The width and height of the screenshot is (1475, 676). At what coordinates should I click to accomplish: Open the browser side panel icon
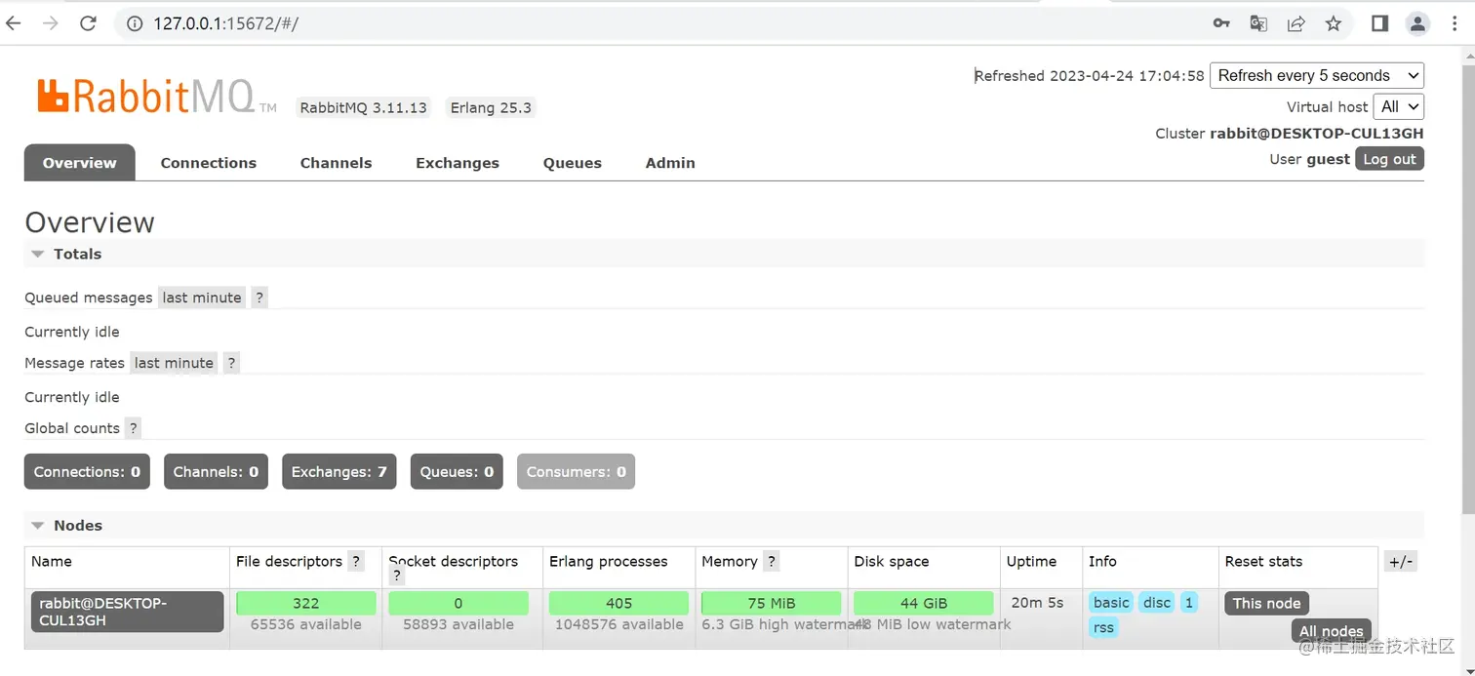tap(1379, 23)
